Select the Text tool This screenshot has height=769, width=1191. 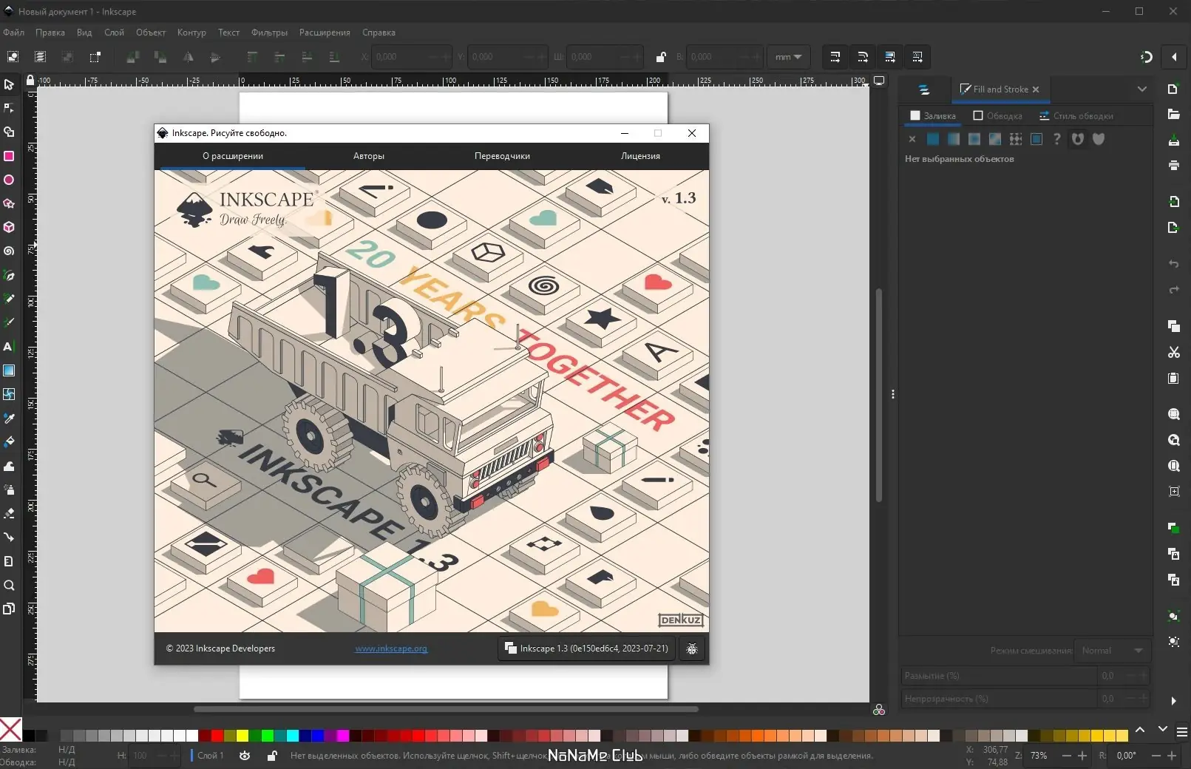tap(9, 346)
